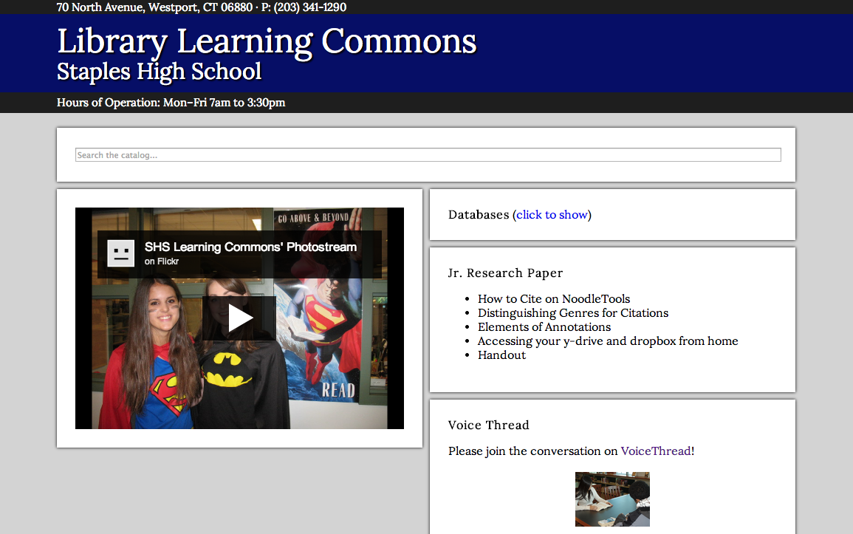
Task: Open 'How to Cite on NoodleTools'
Action: click(x=554, y=298)
